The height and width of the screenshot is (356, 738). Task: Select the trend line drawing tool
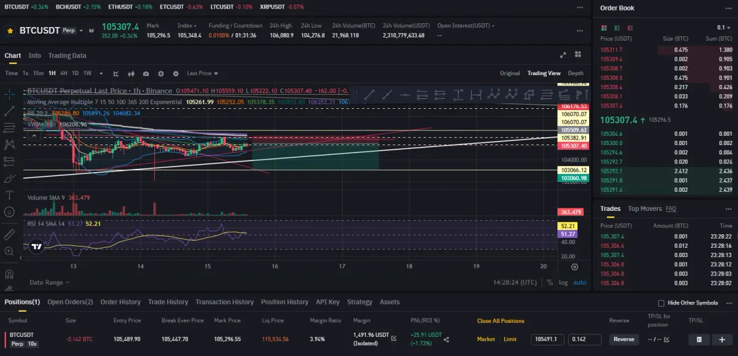pos(9,112)
